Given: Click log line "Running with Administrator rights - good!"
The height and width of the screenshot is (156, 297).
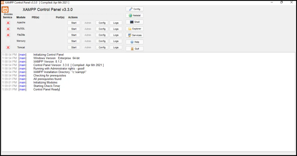Looking at the screenshot, I should click(59, 68).
